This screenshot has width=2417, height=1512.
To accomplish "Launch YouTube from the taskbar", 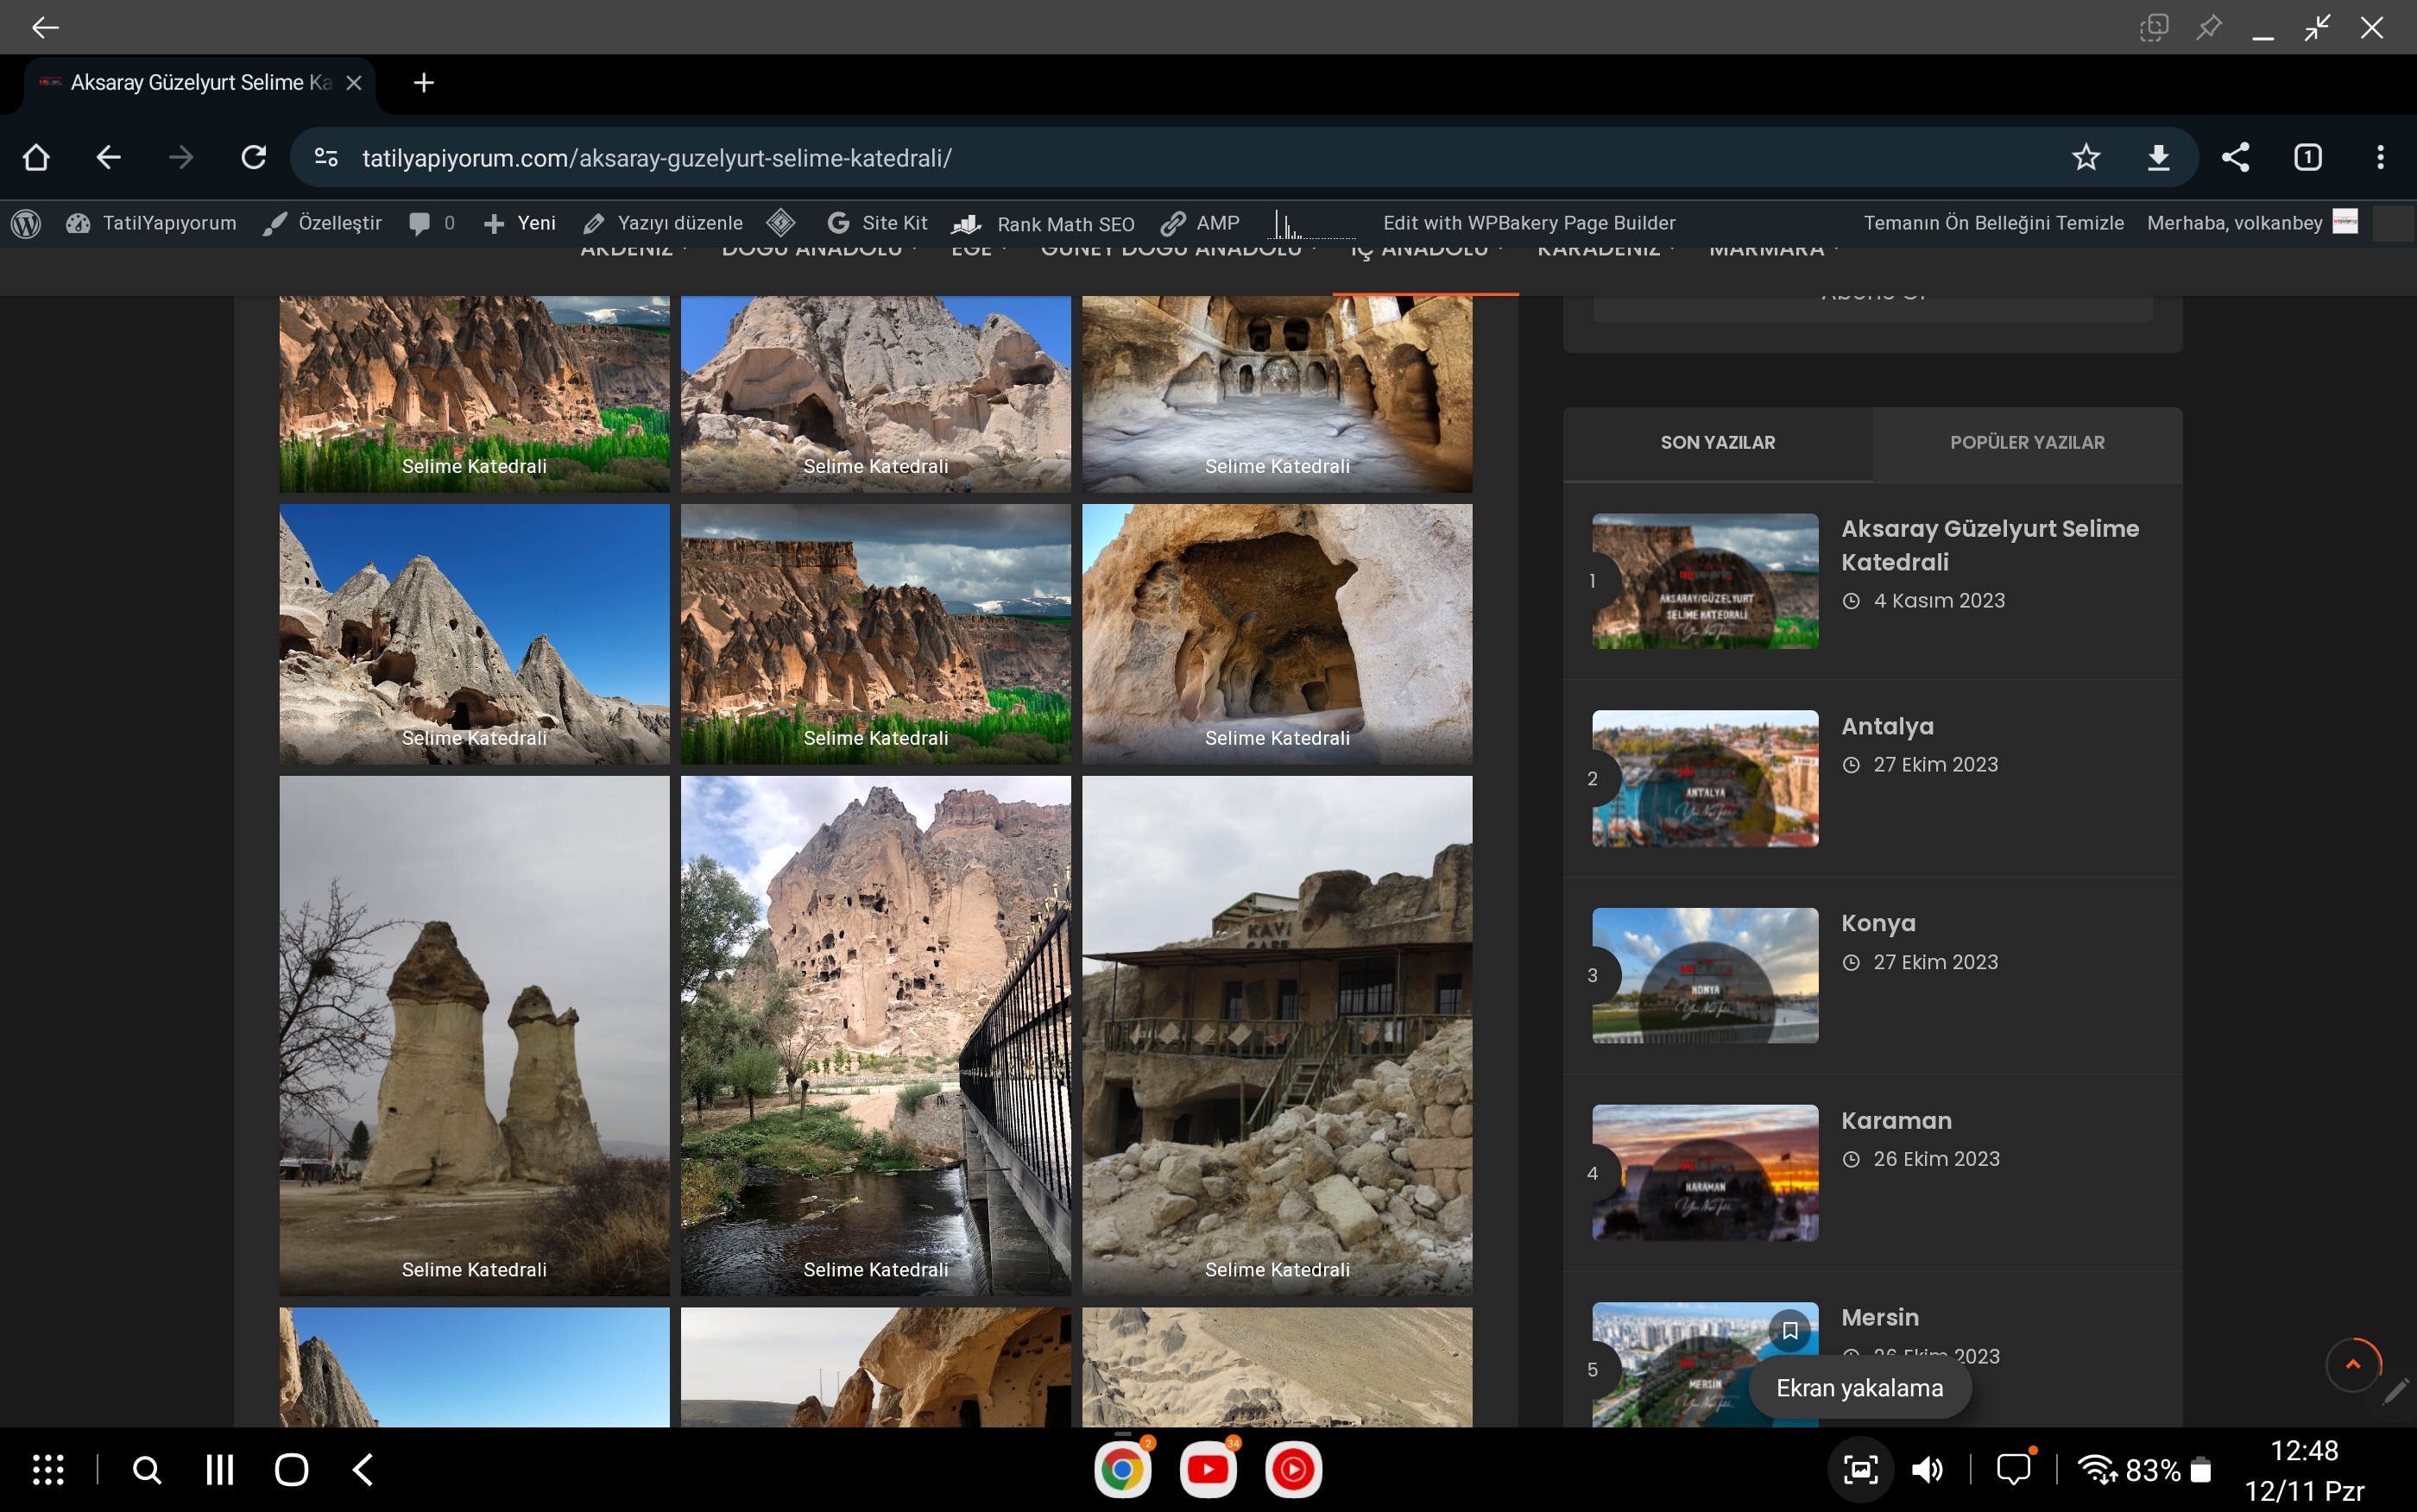I will click(x=1208, y=1469).
